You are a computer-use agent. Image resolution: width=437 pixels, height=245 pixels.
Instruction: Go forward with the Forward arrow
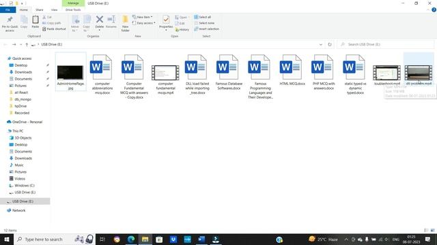pyautogui.click(x=14, y=44)
